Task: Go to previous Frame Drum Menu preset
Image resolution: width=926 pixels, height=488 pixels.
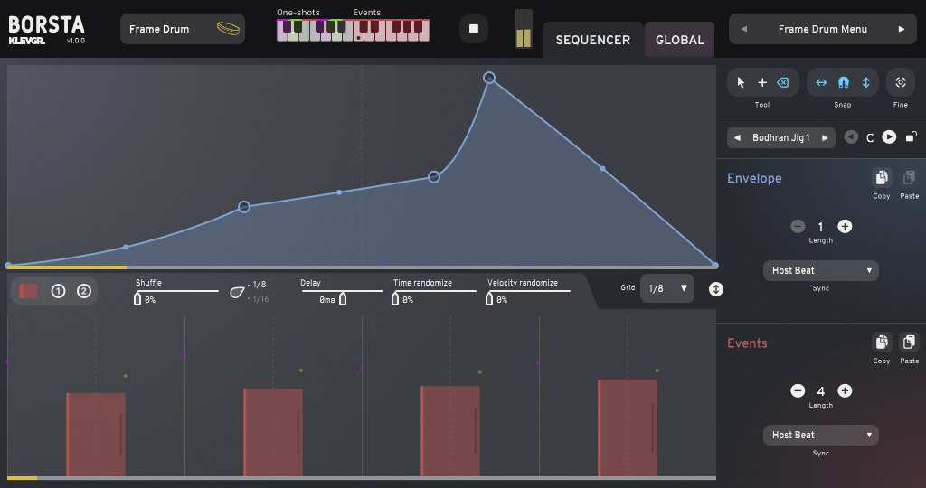Action: pyautogui.click(x=743, y=29)
